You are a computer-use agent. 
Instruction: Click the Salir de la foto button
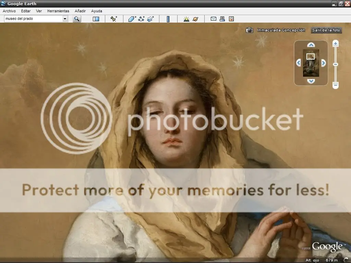click(326, 30)
